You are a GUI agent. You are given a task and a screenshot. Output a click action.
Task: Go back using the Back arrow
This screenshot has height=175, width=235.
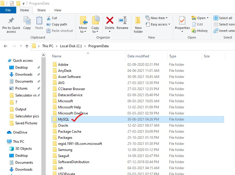[x=5, y=46]
